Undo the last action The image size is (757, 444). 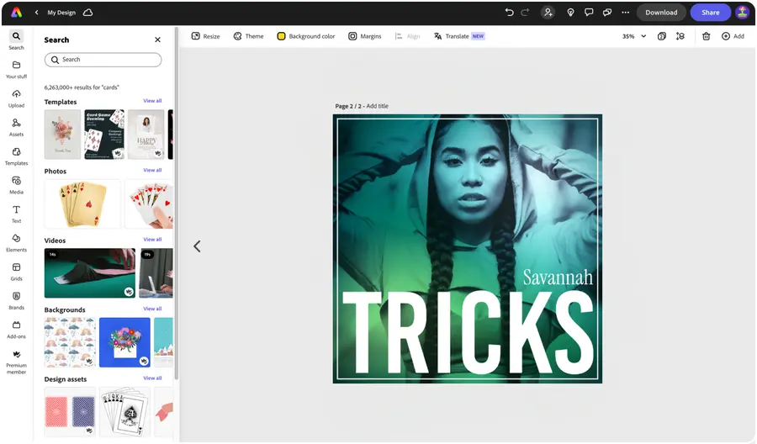pyautogui.click(x=509, y=13)
